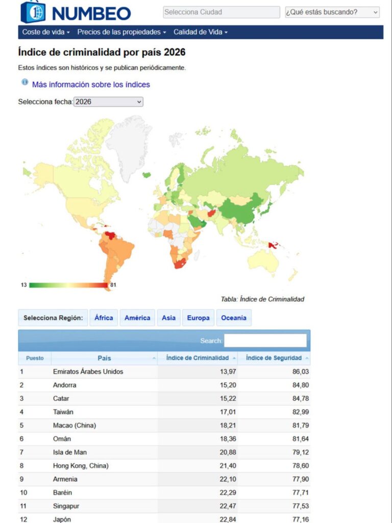Viewport: 392px width, 523px height.
Task: Click the Puesto column header
Action: pos(35,358)
